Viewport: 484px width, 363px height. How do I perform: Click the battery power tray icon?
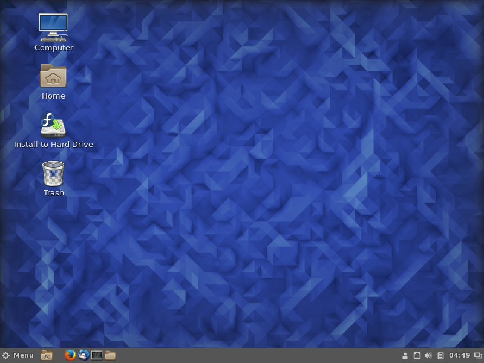point(440,355)
